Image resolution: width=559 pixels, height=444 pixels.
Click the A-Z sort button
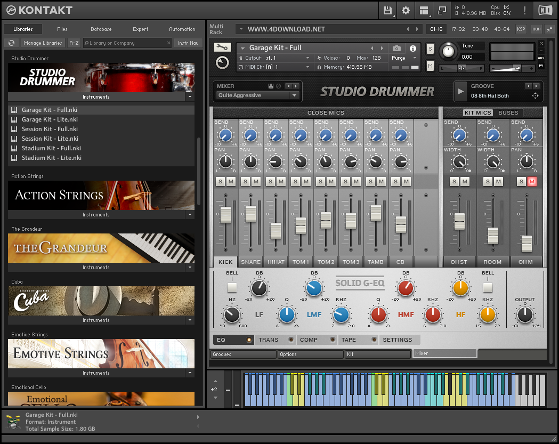[x=74, y=43]
